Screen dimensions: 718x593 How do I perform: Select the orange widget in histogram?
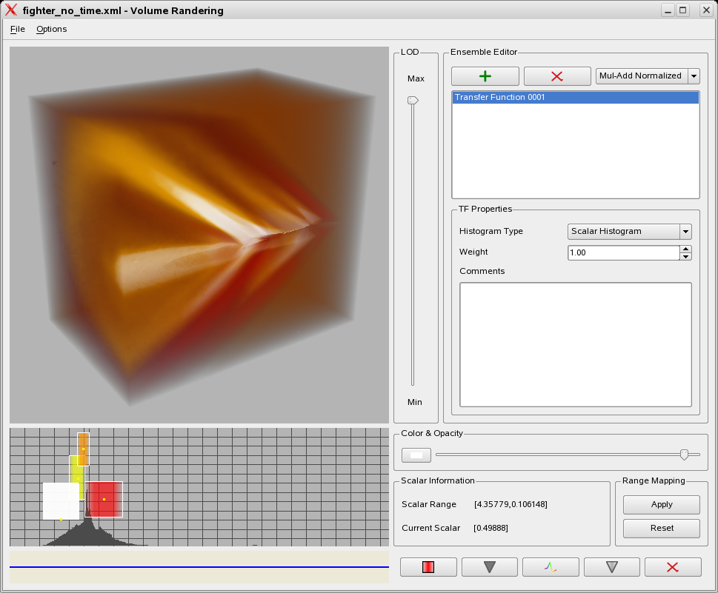(83, 449)
